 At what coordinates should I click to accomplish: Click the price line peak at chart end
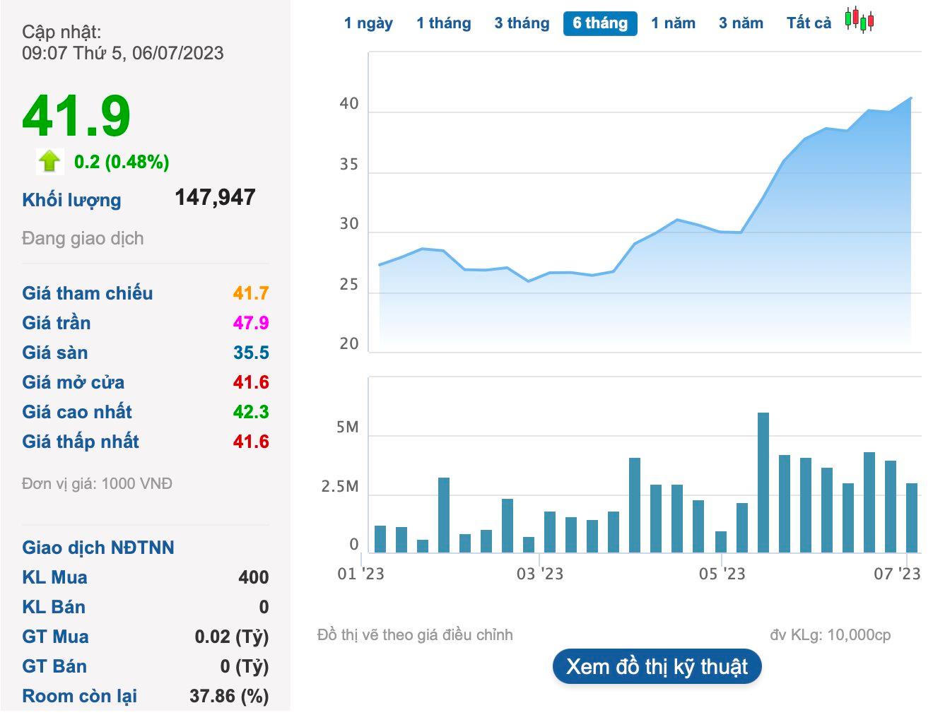[911, 98]
